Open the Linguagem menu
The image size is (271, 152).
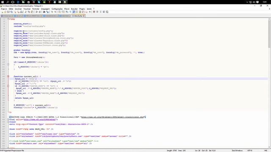coord(45,9)
